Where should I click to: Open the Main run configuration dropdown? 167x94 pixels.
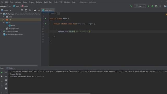tap(140, 6)
